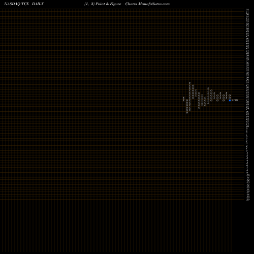Click the NASDAQ TCX DAILY title text

point(24,4)
